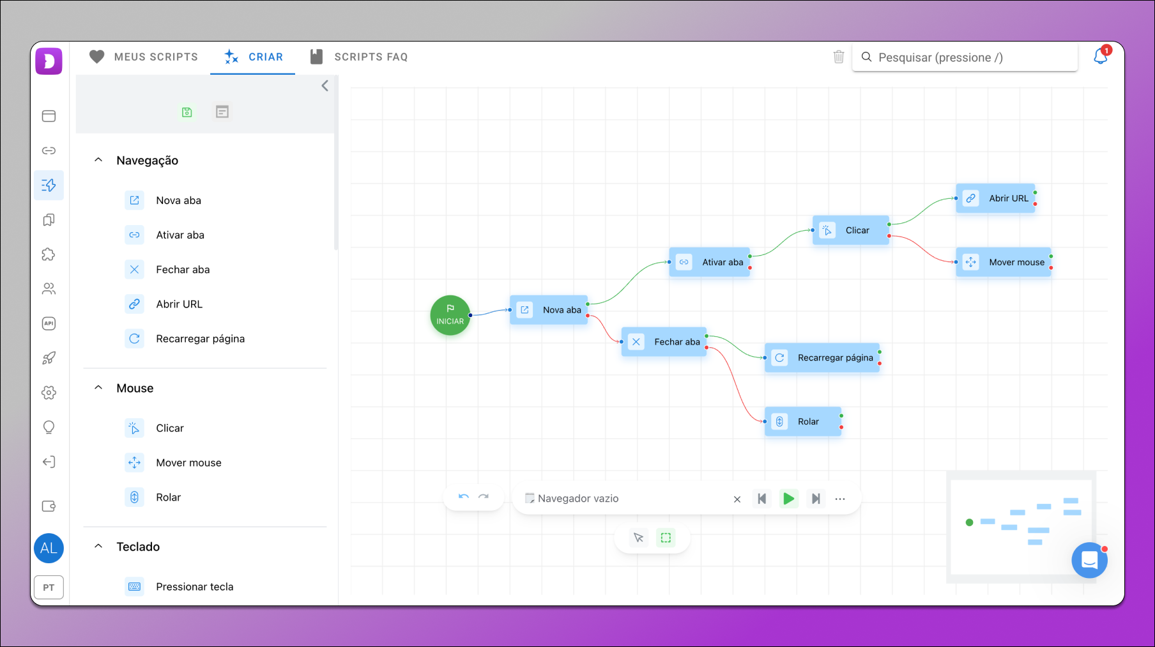This screenshot has height=647, width=1155.
Task: Open the notifications bell
Action: [x=1101, y=56]
